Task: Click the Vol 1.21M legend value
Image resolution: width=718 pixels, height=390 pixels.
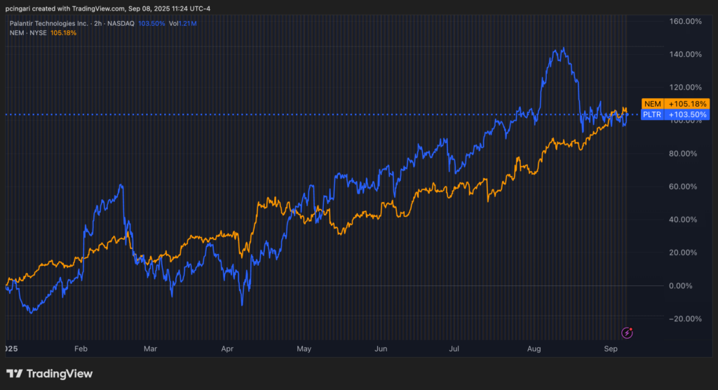Action: click(x=183, y=23)
